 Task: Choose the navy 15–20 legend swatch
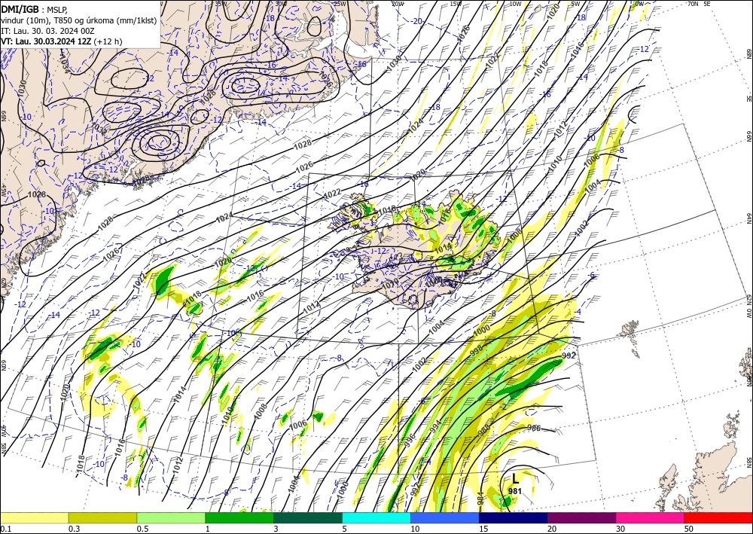pyautogui.click(x=514, y=517)
